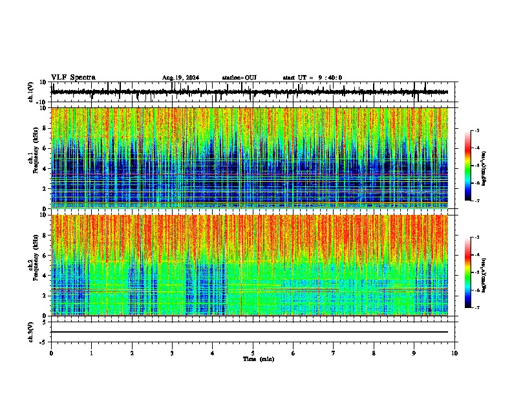Screen dimensions: 512x396
Task: Click the "-5" tick on ch.3(V) axis
Action: 43,342
